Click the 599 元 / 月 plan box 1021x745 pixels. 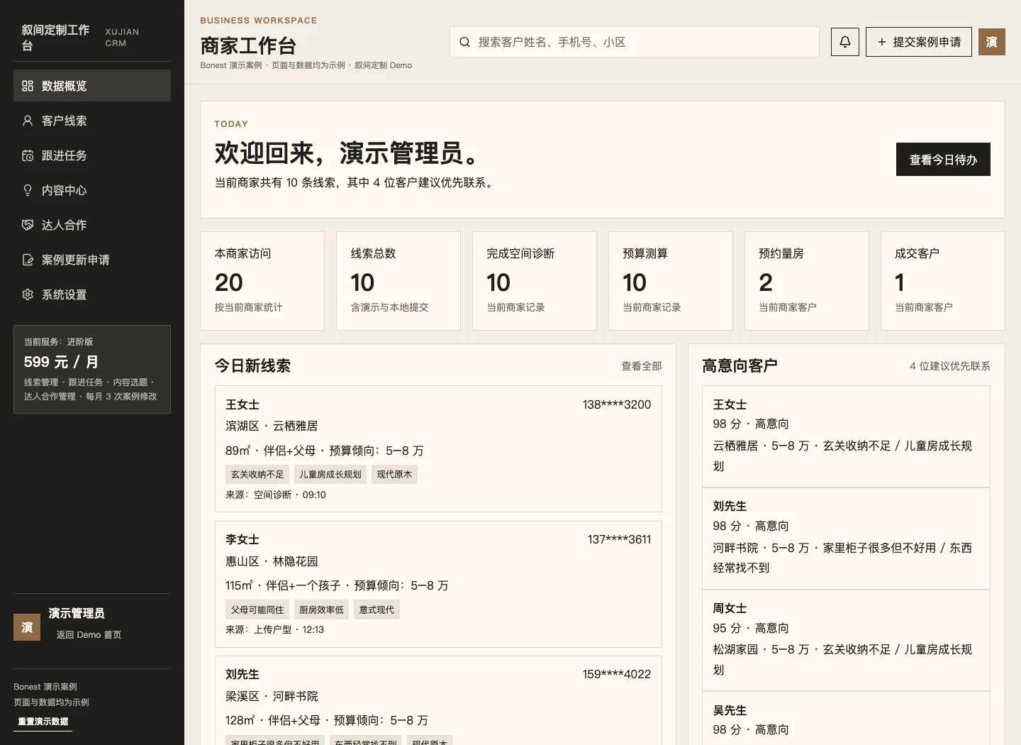(92, 369)
